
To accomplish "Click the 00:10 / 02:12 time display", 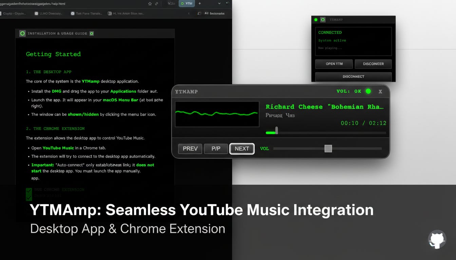I will (363, 123).
